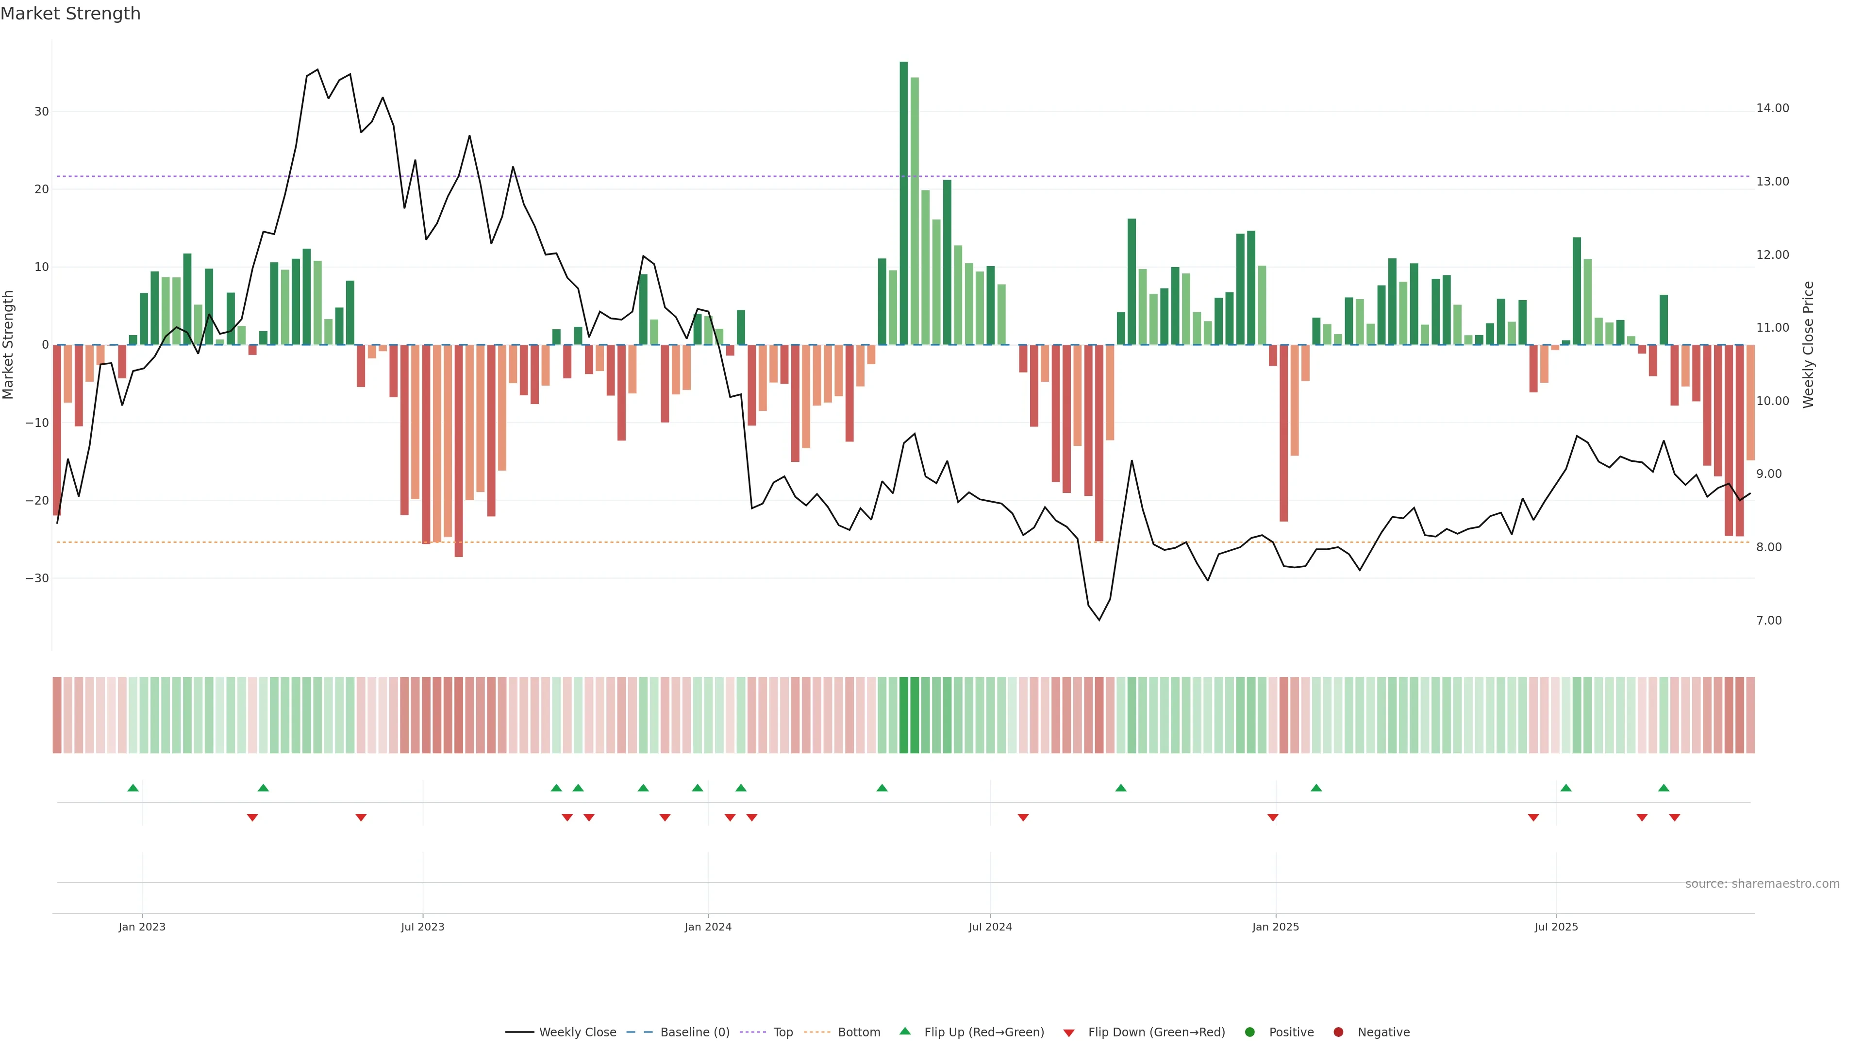The image size is (1864, 1049).
Task: Click the Jul 2024 axis label
Action: (x=990, y=927)
